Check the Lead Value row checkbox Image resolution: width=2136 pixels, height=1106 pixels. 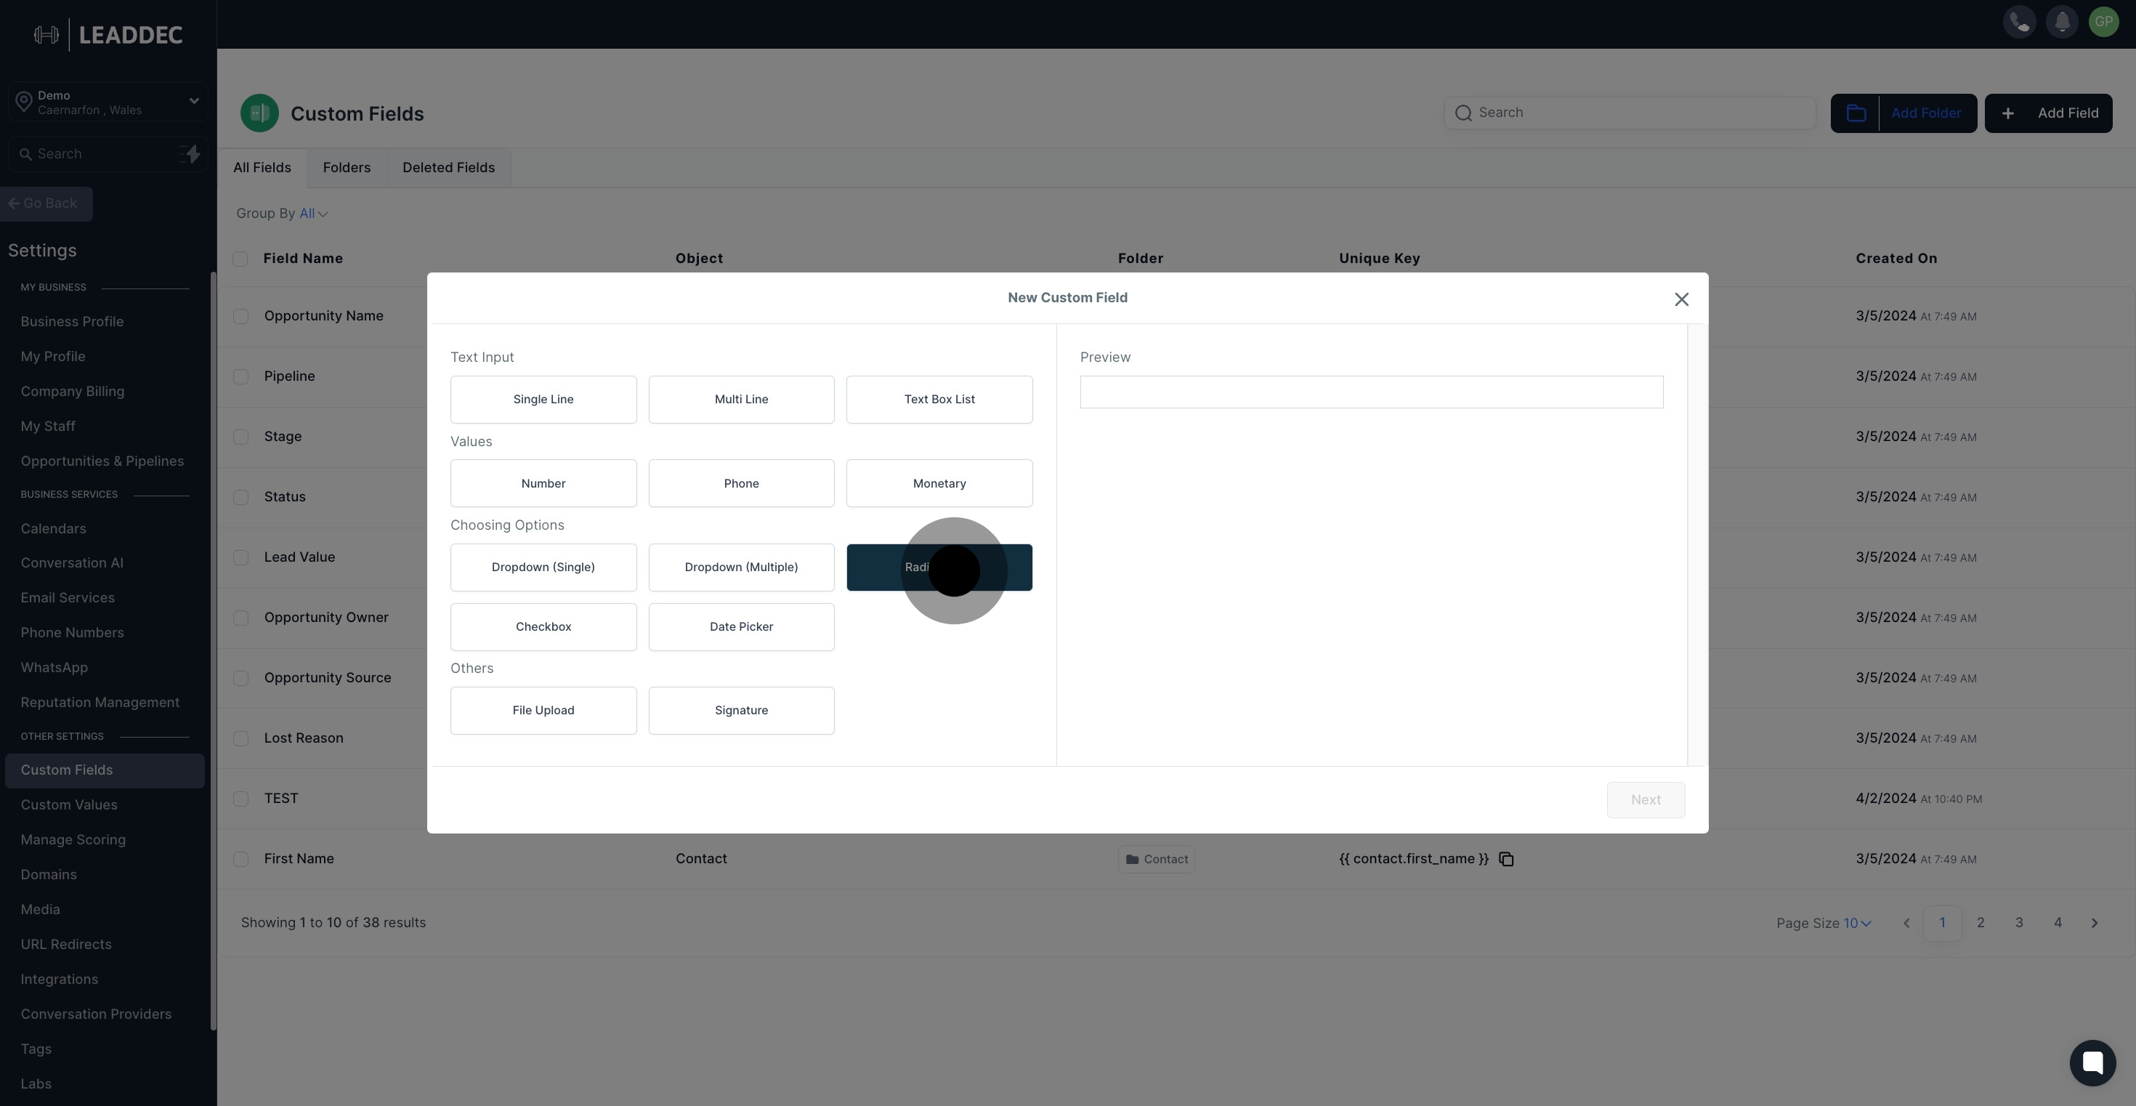[240, 558]
